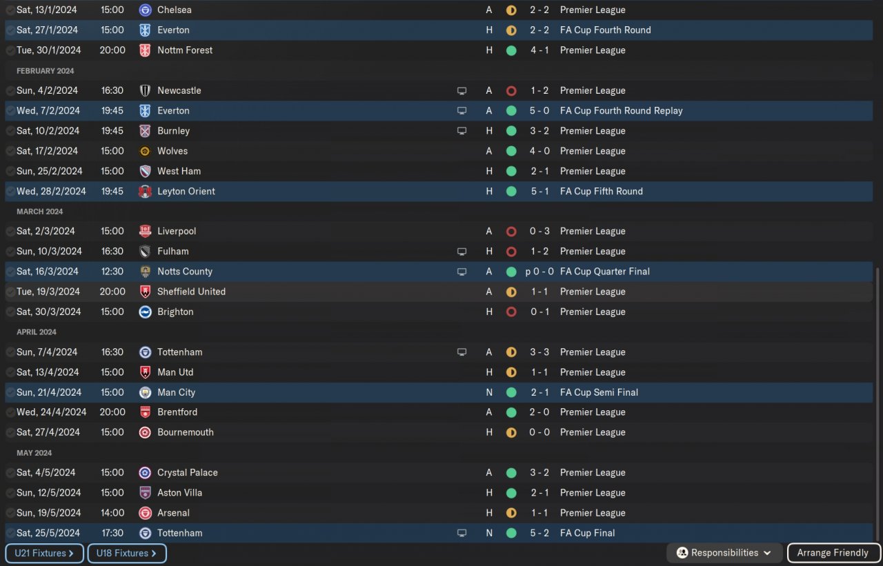This screenshot has height=566, width=883.
Task: Select the Brighton club badge
Action: (145, 312)
